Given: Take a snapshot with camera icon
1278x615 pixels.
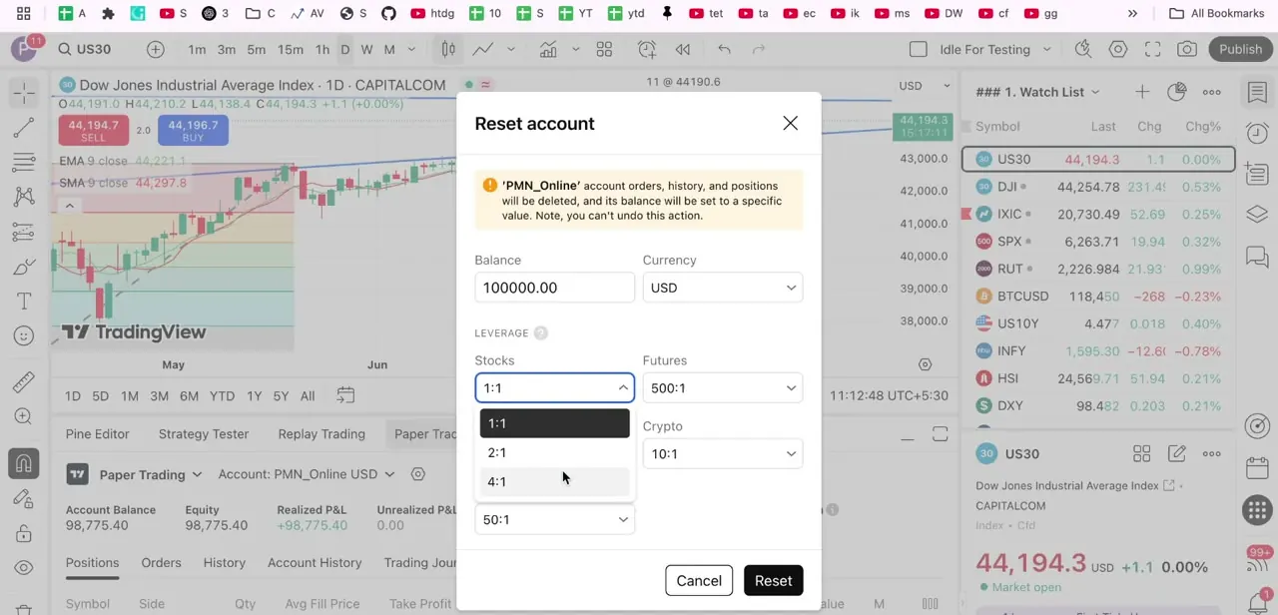Looking at the screenshot, I should [x=1187, y=49].
